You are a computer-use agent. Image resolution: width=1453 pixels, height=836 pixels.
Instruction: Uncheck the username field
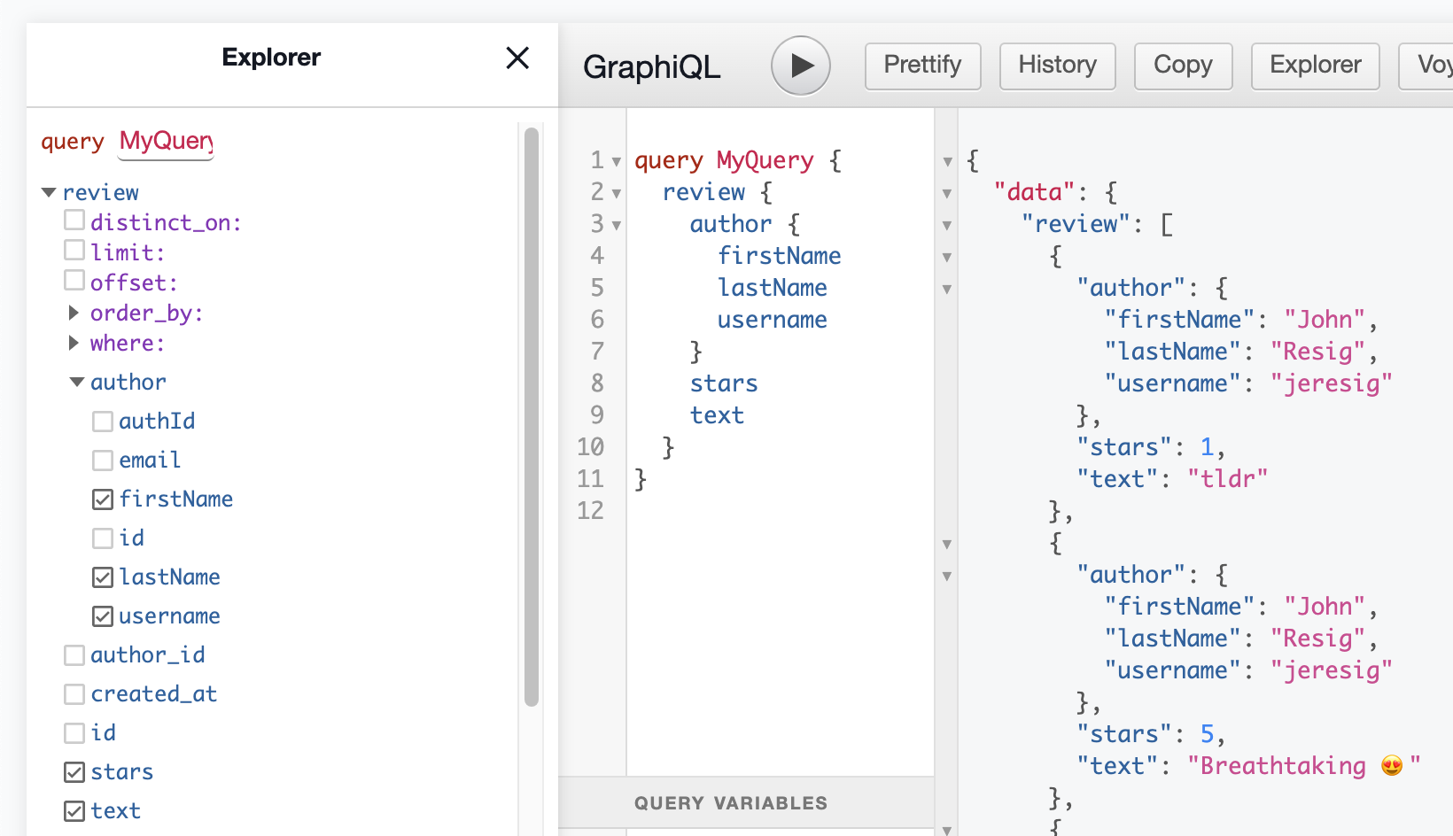point(103,616)
